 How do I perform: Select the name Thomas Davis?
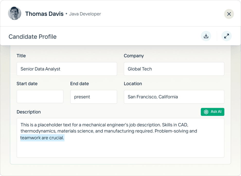point(44,14)
